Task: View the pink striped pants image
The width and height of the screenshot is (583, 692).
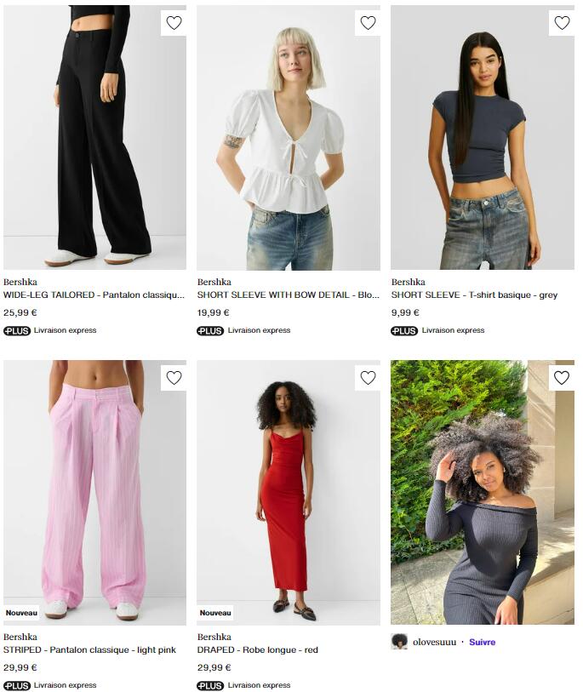Action: click(94, 493)
